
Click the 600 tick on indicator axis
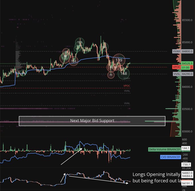pos(184,140)
